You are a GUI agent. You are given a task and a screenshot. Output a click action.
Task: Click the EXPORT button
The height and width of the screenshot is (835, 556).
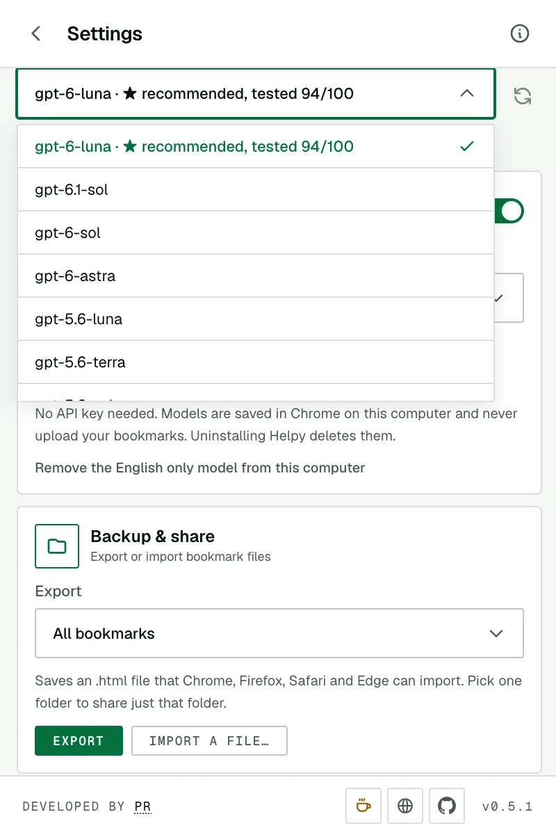click(79, 741)
